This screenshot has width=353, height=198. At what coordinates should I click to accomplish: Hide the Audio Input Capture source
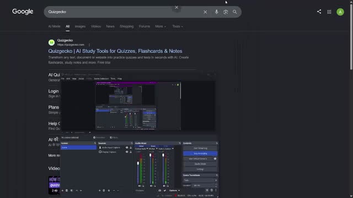[x=127, y=147]
